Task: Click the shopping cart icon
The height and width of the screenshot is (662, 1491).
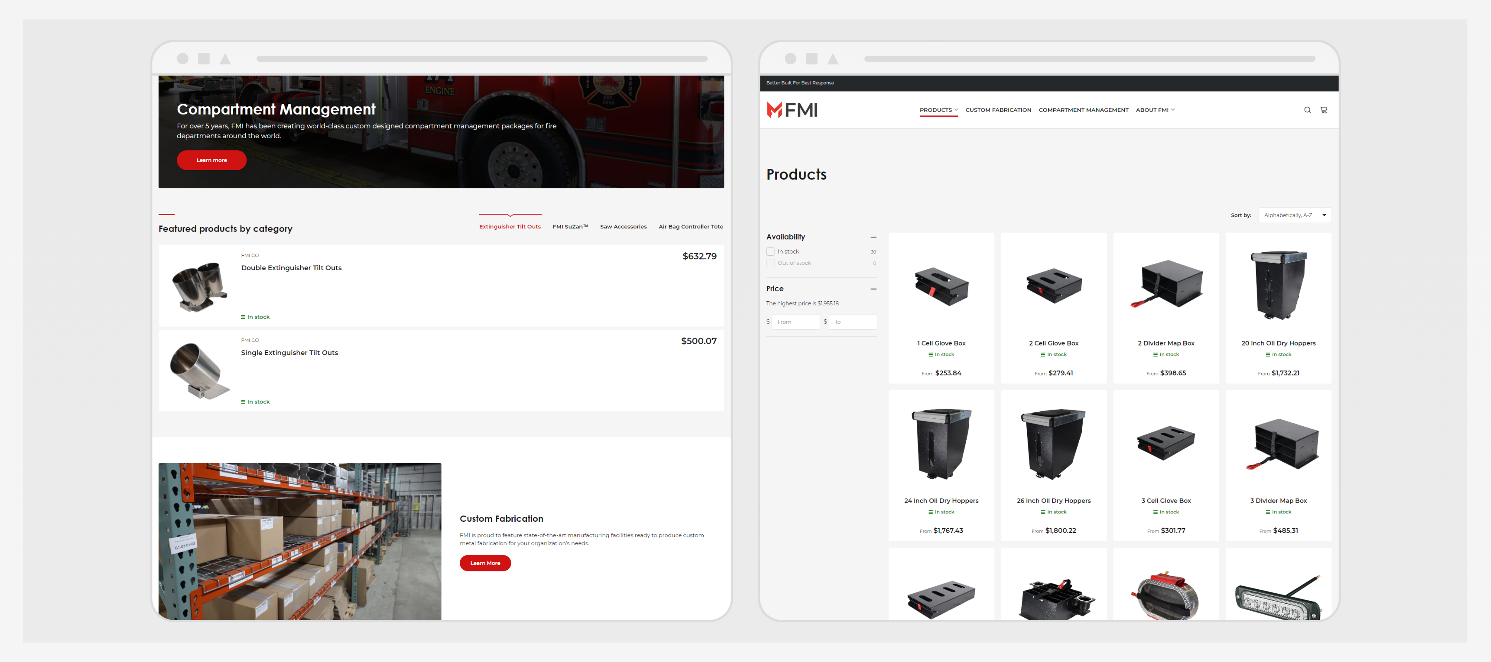Action: (1325, 110)
